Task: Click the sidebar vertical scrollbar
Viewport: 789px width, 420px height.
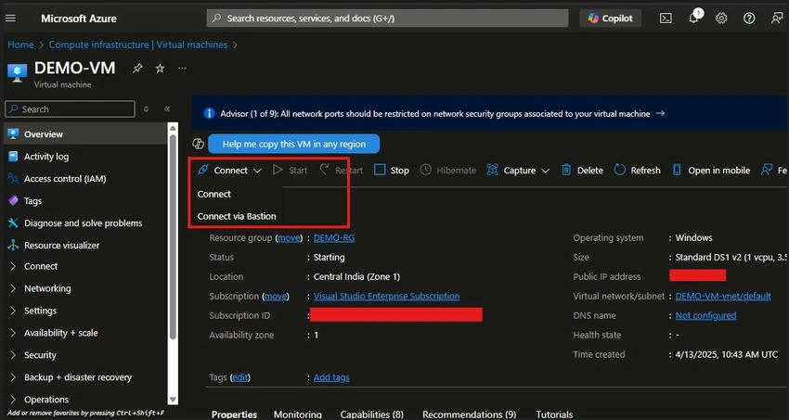Action: pyautogui.click(x=173, y=236)
